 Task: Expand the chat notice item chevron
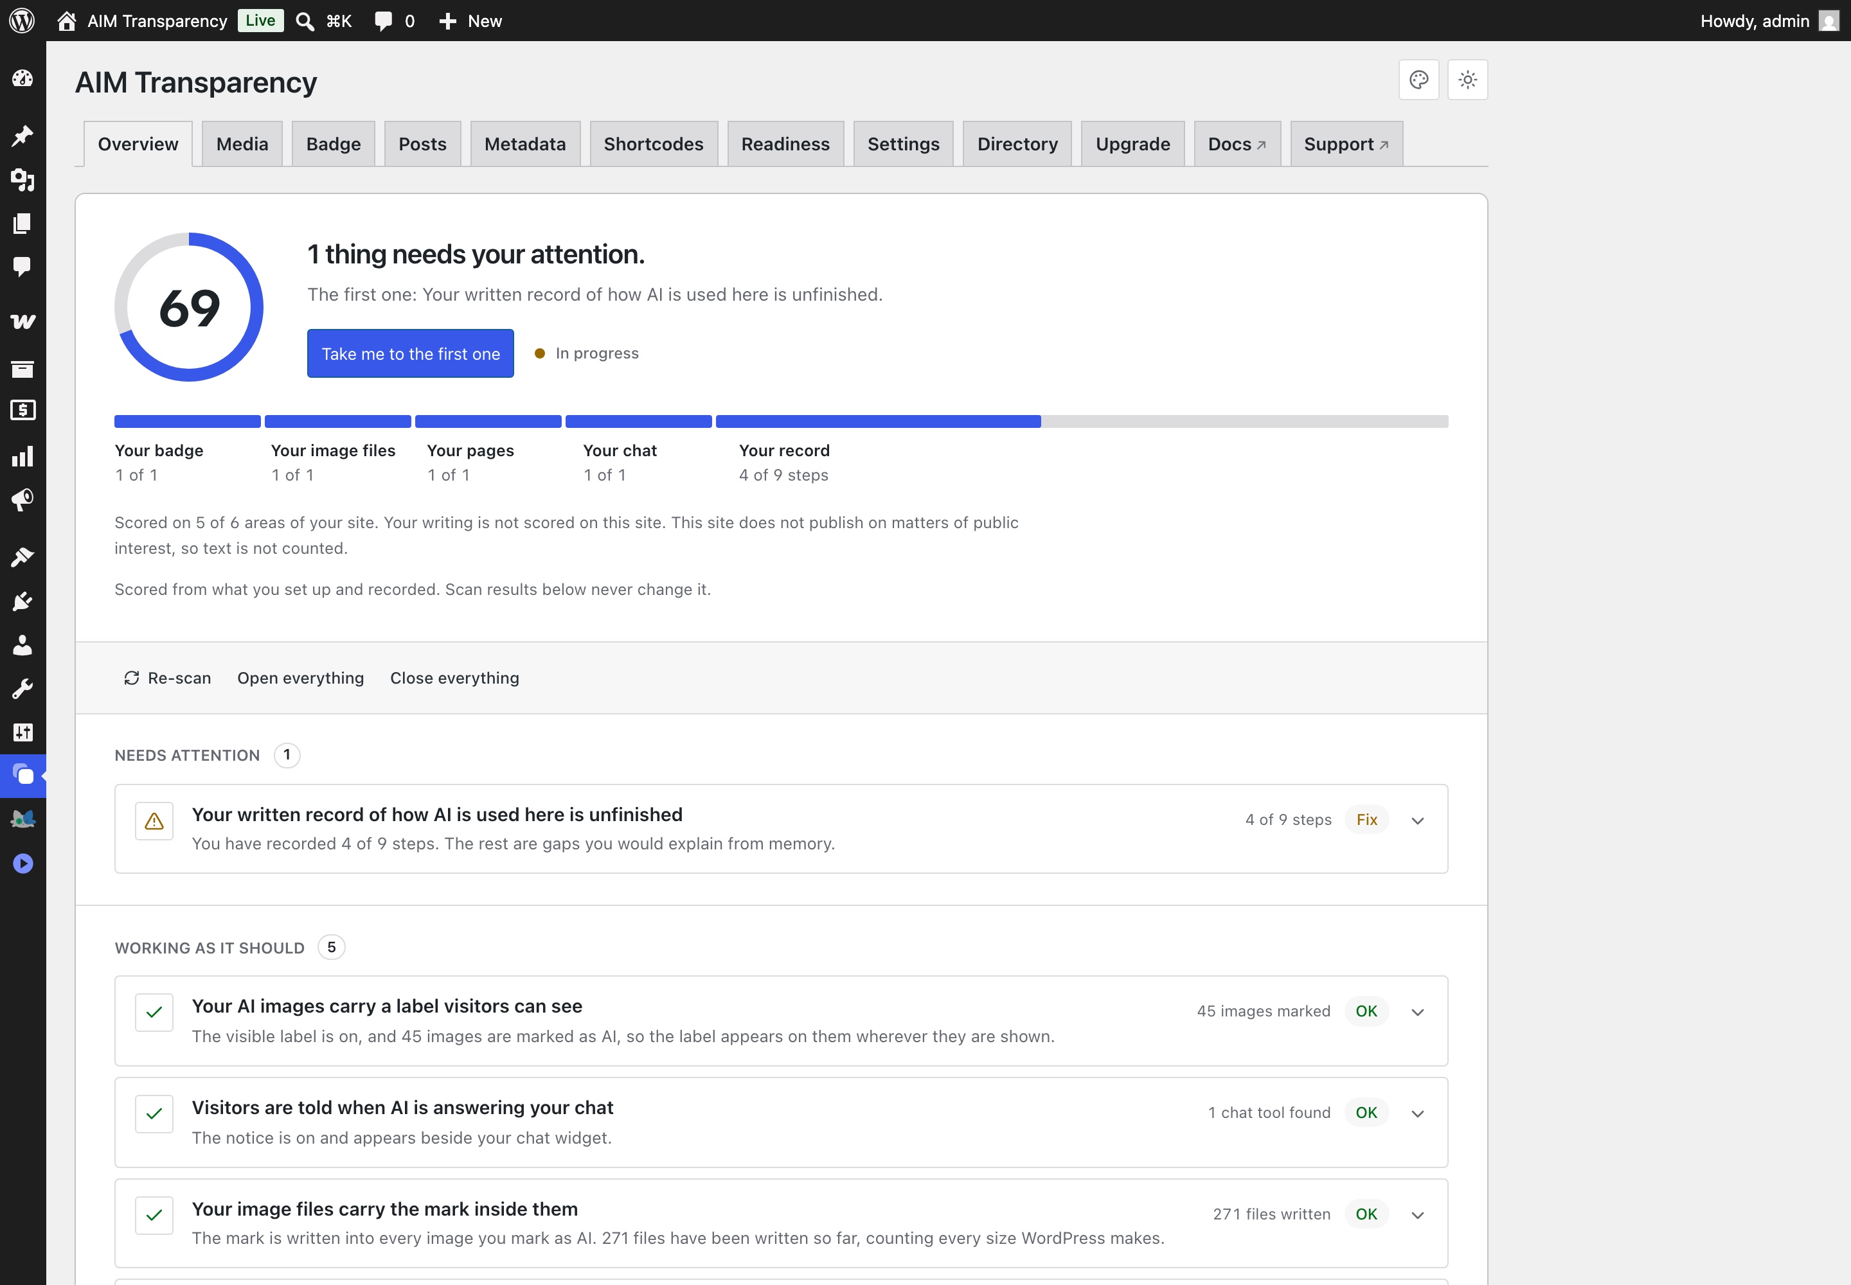1418,1113
